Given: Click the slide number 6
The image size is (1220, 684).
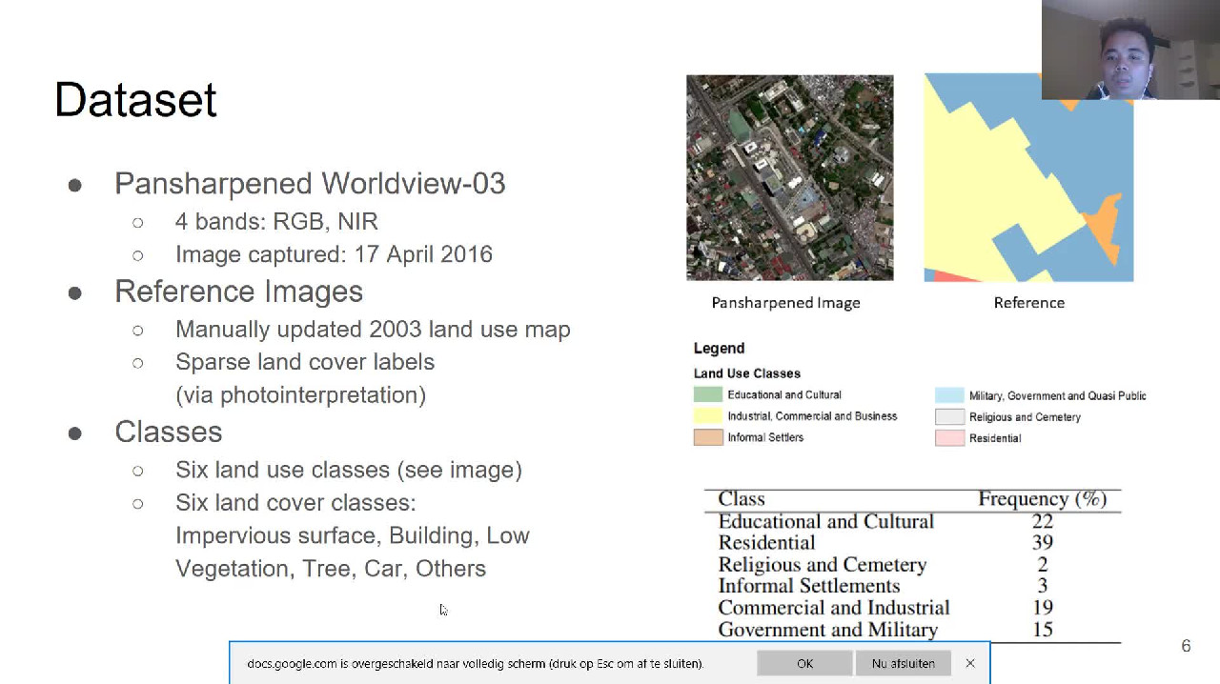Looking at the screenshot, I should click(1186, 646).
